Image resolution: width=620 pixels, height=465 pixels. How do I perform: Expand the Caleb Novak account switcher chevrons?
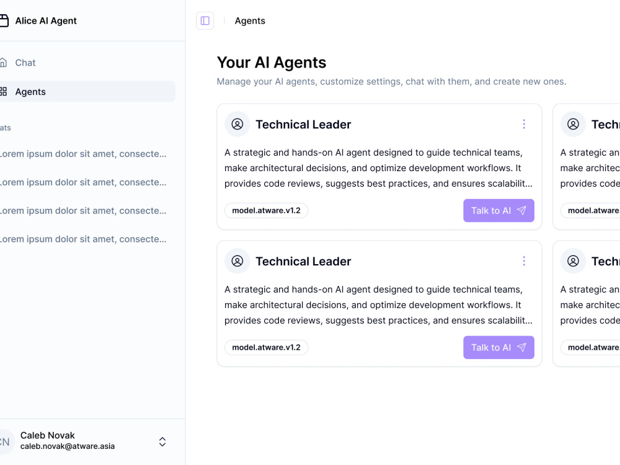[162, 441]
